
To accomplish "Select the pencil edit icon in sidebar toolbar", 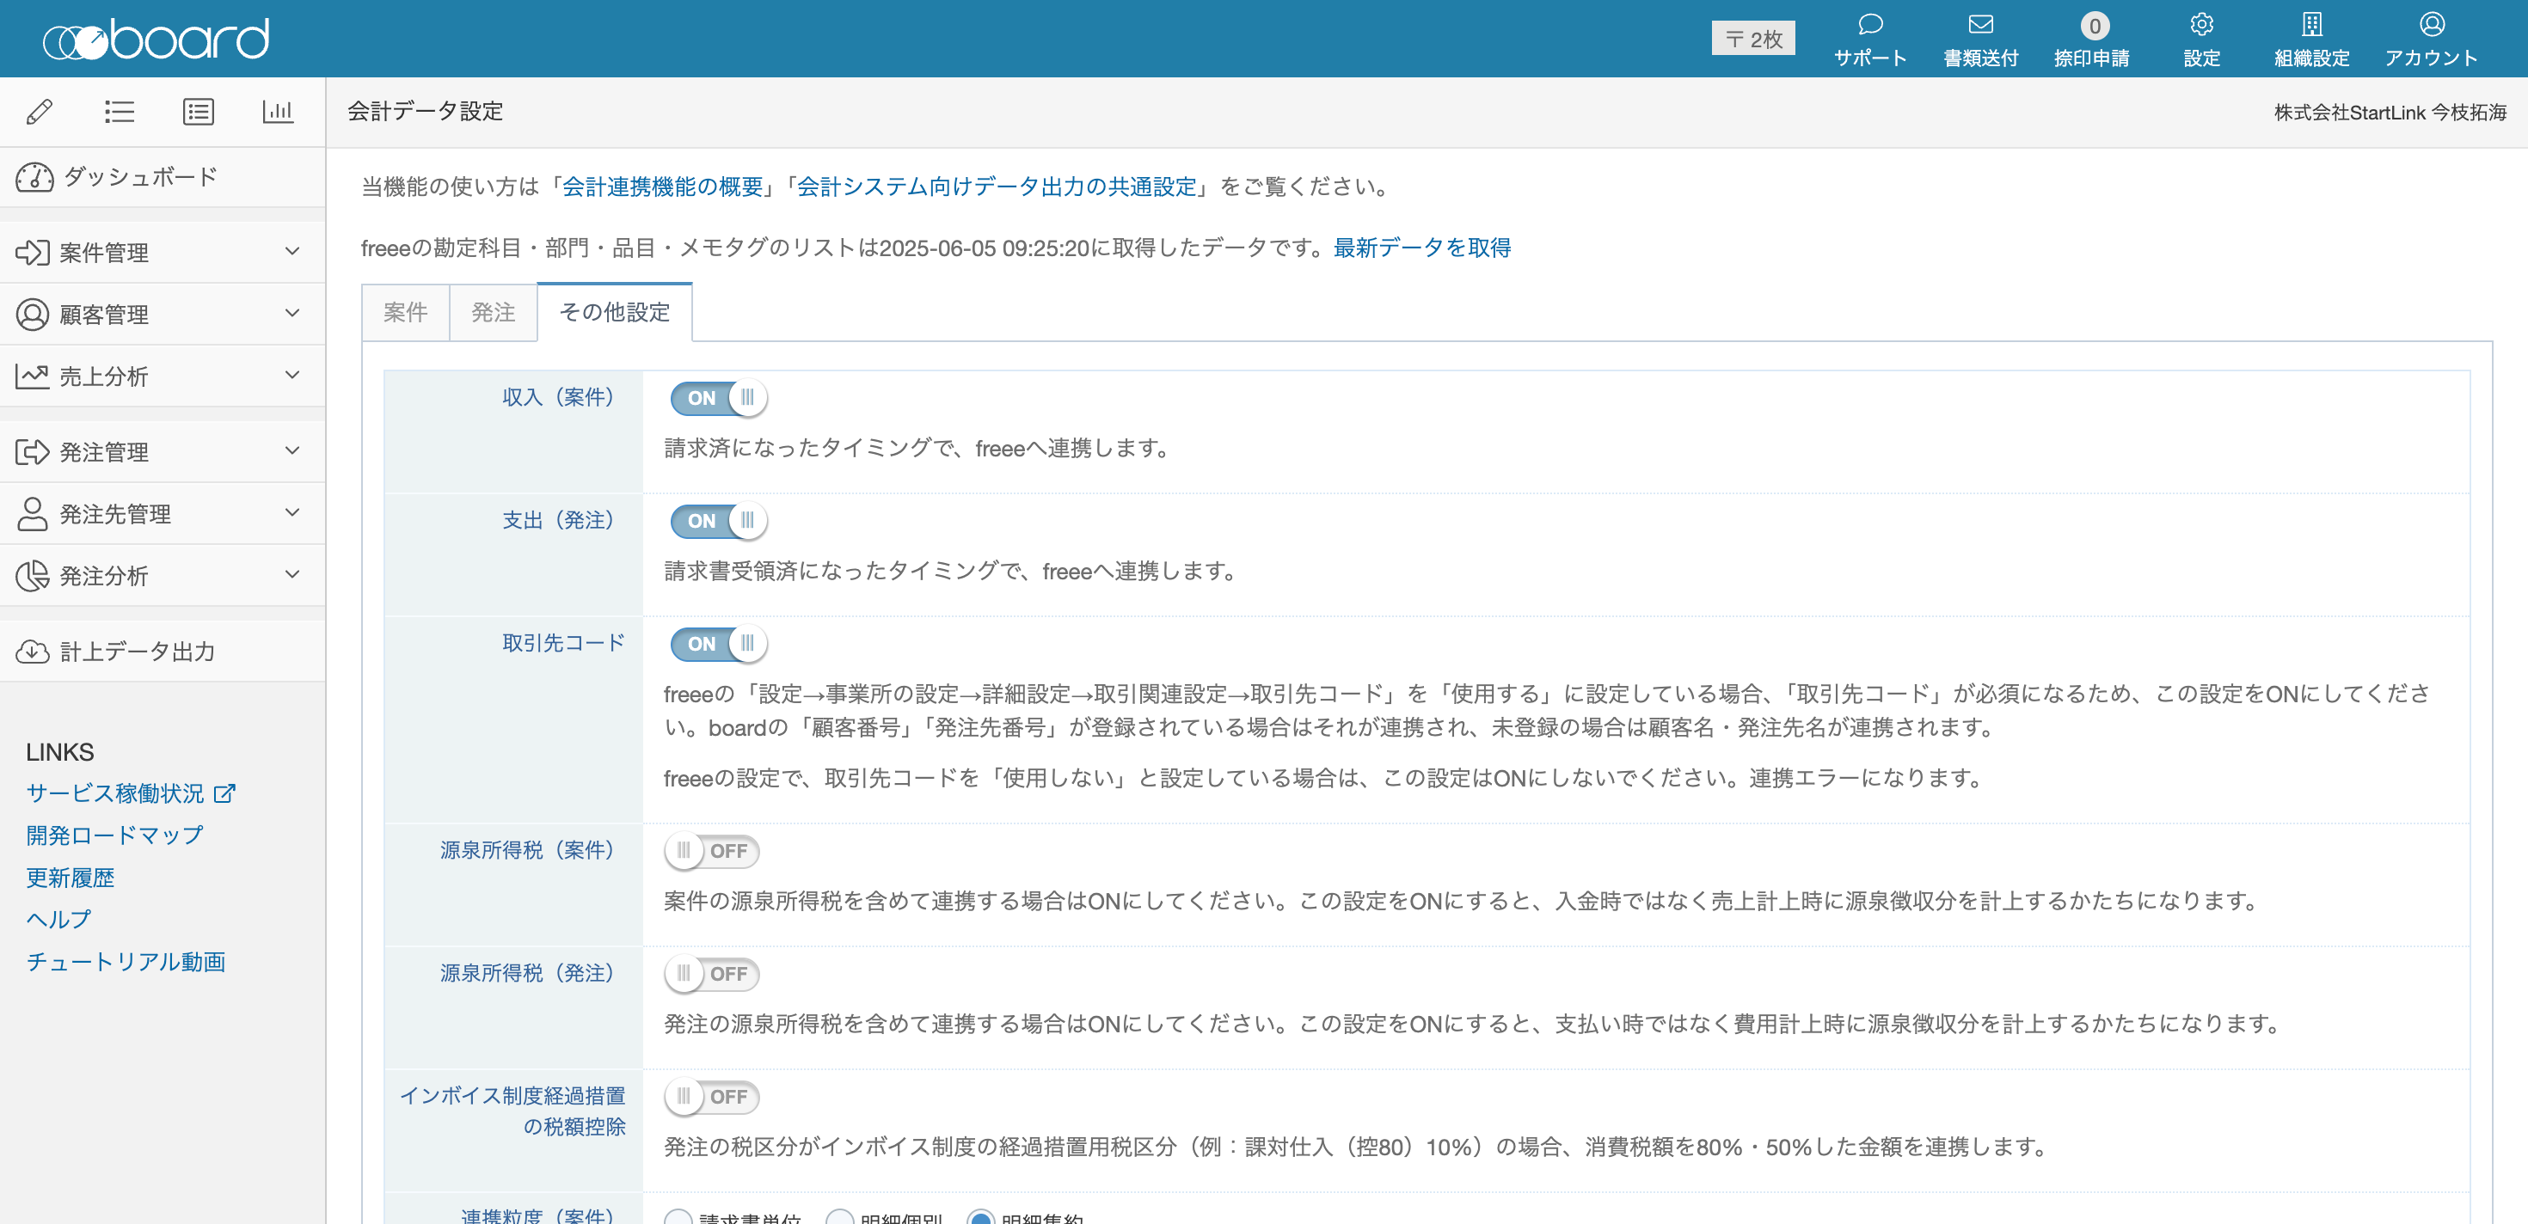I will (x=40, y=112).
